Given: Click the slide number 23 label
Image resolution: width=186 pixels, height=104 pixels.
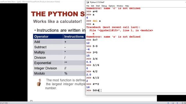Looking at the screenshot, I should pyautogui.click(x=31, y=101).
